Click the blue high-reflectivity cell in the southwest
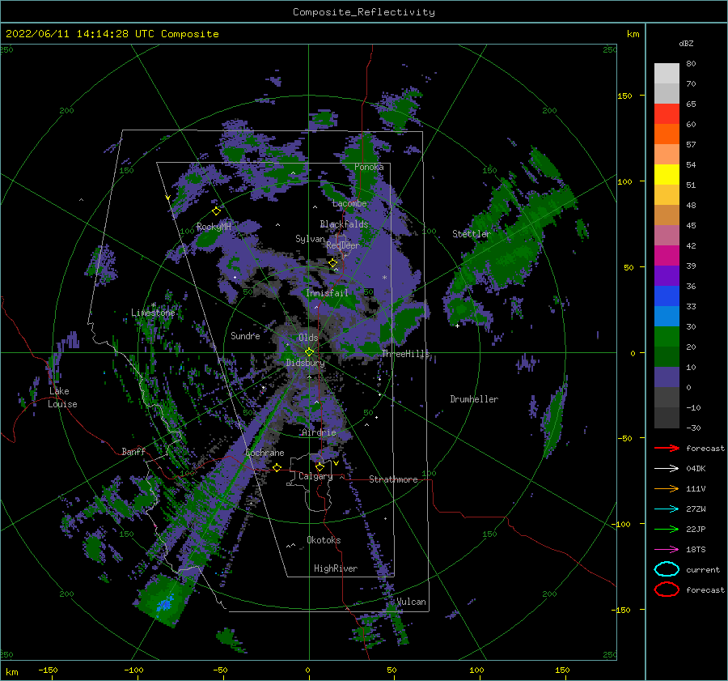Viewport: 728px width, 681px height. [x=165, y=604]
